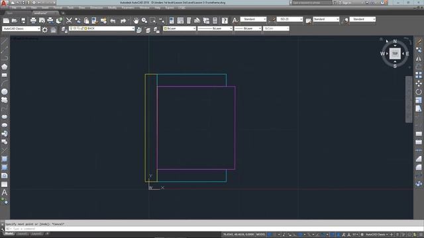
Task: Open the QuickCalc calculator icon
Action: (215, 20)
